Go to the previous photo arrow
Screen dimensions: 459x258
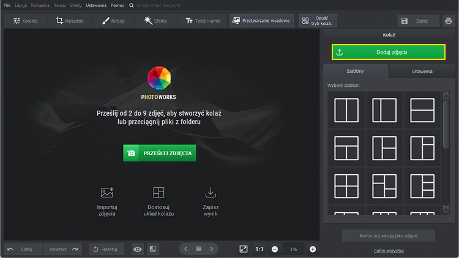pyautogui.click(x=185, y=249)
